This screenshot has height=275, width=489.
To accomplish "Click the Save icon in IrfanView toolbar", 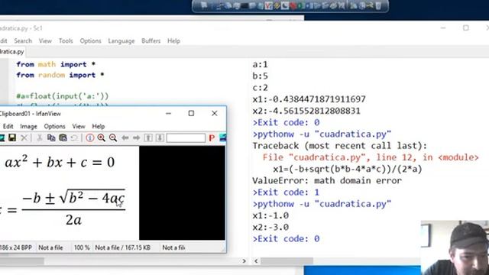I will click(12, 137).
